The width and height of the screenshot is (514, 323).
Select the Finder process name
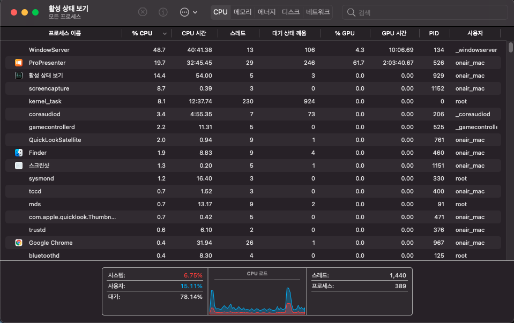(38, 153)
